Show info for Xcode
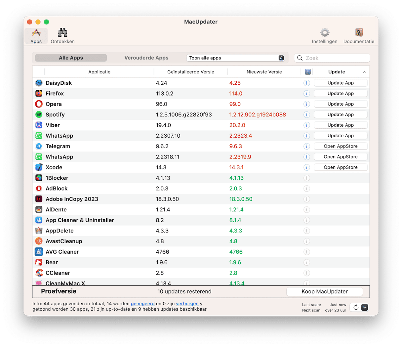Viewport: 402px width, 347px height. 307,167
